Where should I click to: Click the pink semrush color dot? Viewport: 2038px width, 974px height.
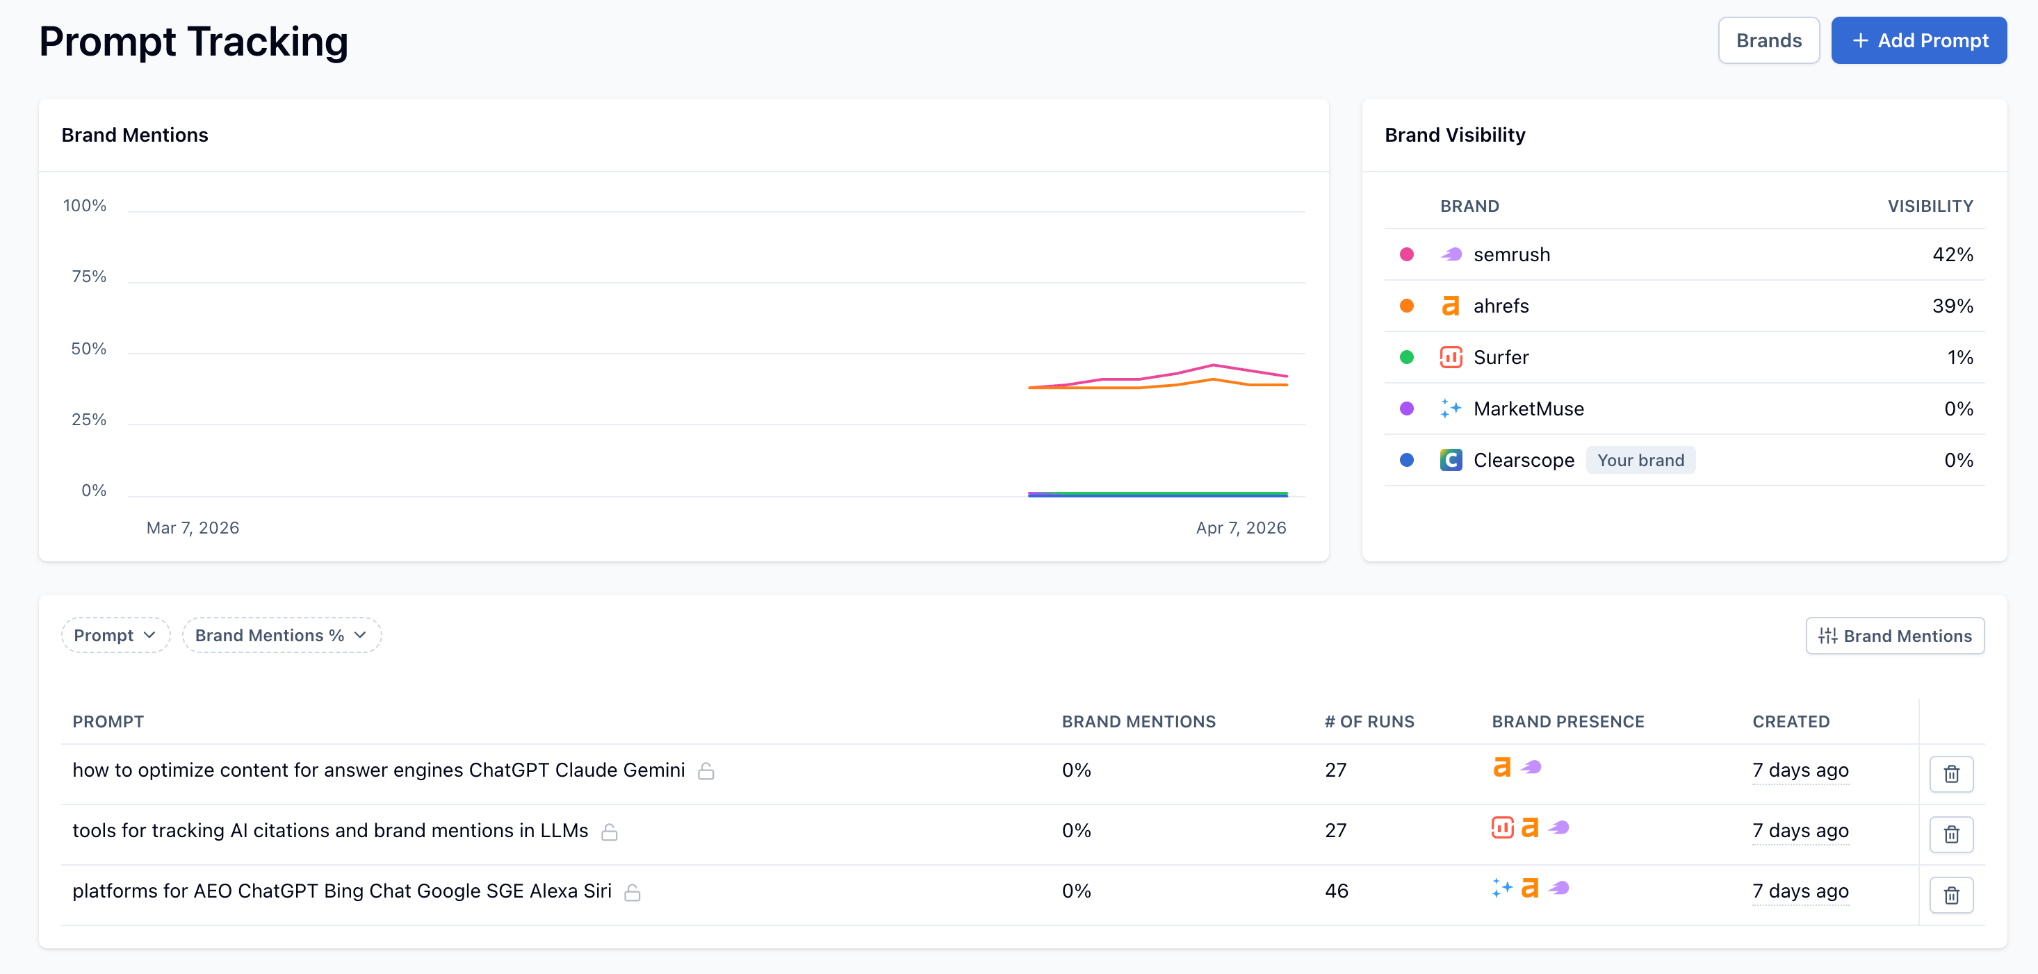(1407, 254)
